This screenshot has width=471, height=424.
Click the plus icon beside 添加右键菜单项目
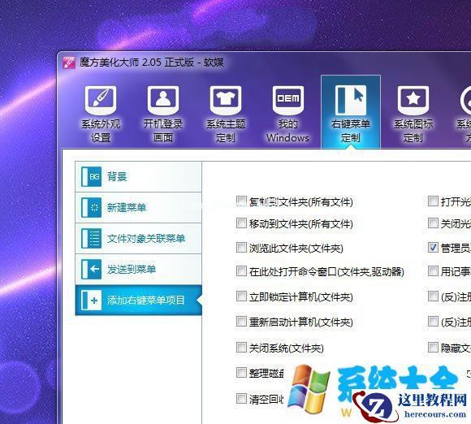[91, 301]
